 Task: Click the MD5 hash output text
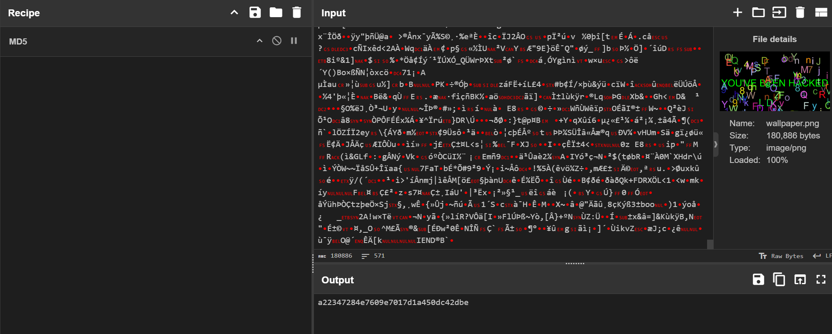coord(393,303)
